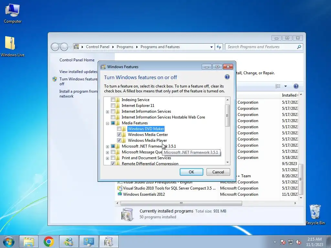Click the Control Panel icon in the address bar
This screenshot has height=248, width=331.
click(77, 47)
